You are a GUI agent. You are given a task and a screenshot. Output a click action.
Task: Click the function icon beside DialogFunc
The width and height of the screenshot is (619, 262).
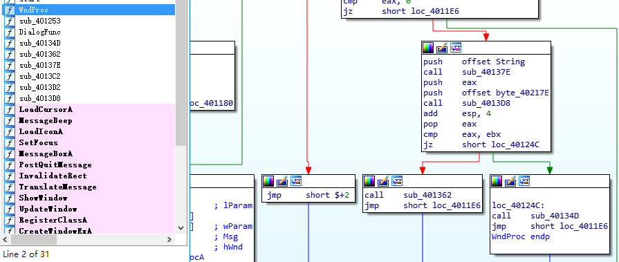pyautogui.click(x=9, y=32)
